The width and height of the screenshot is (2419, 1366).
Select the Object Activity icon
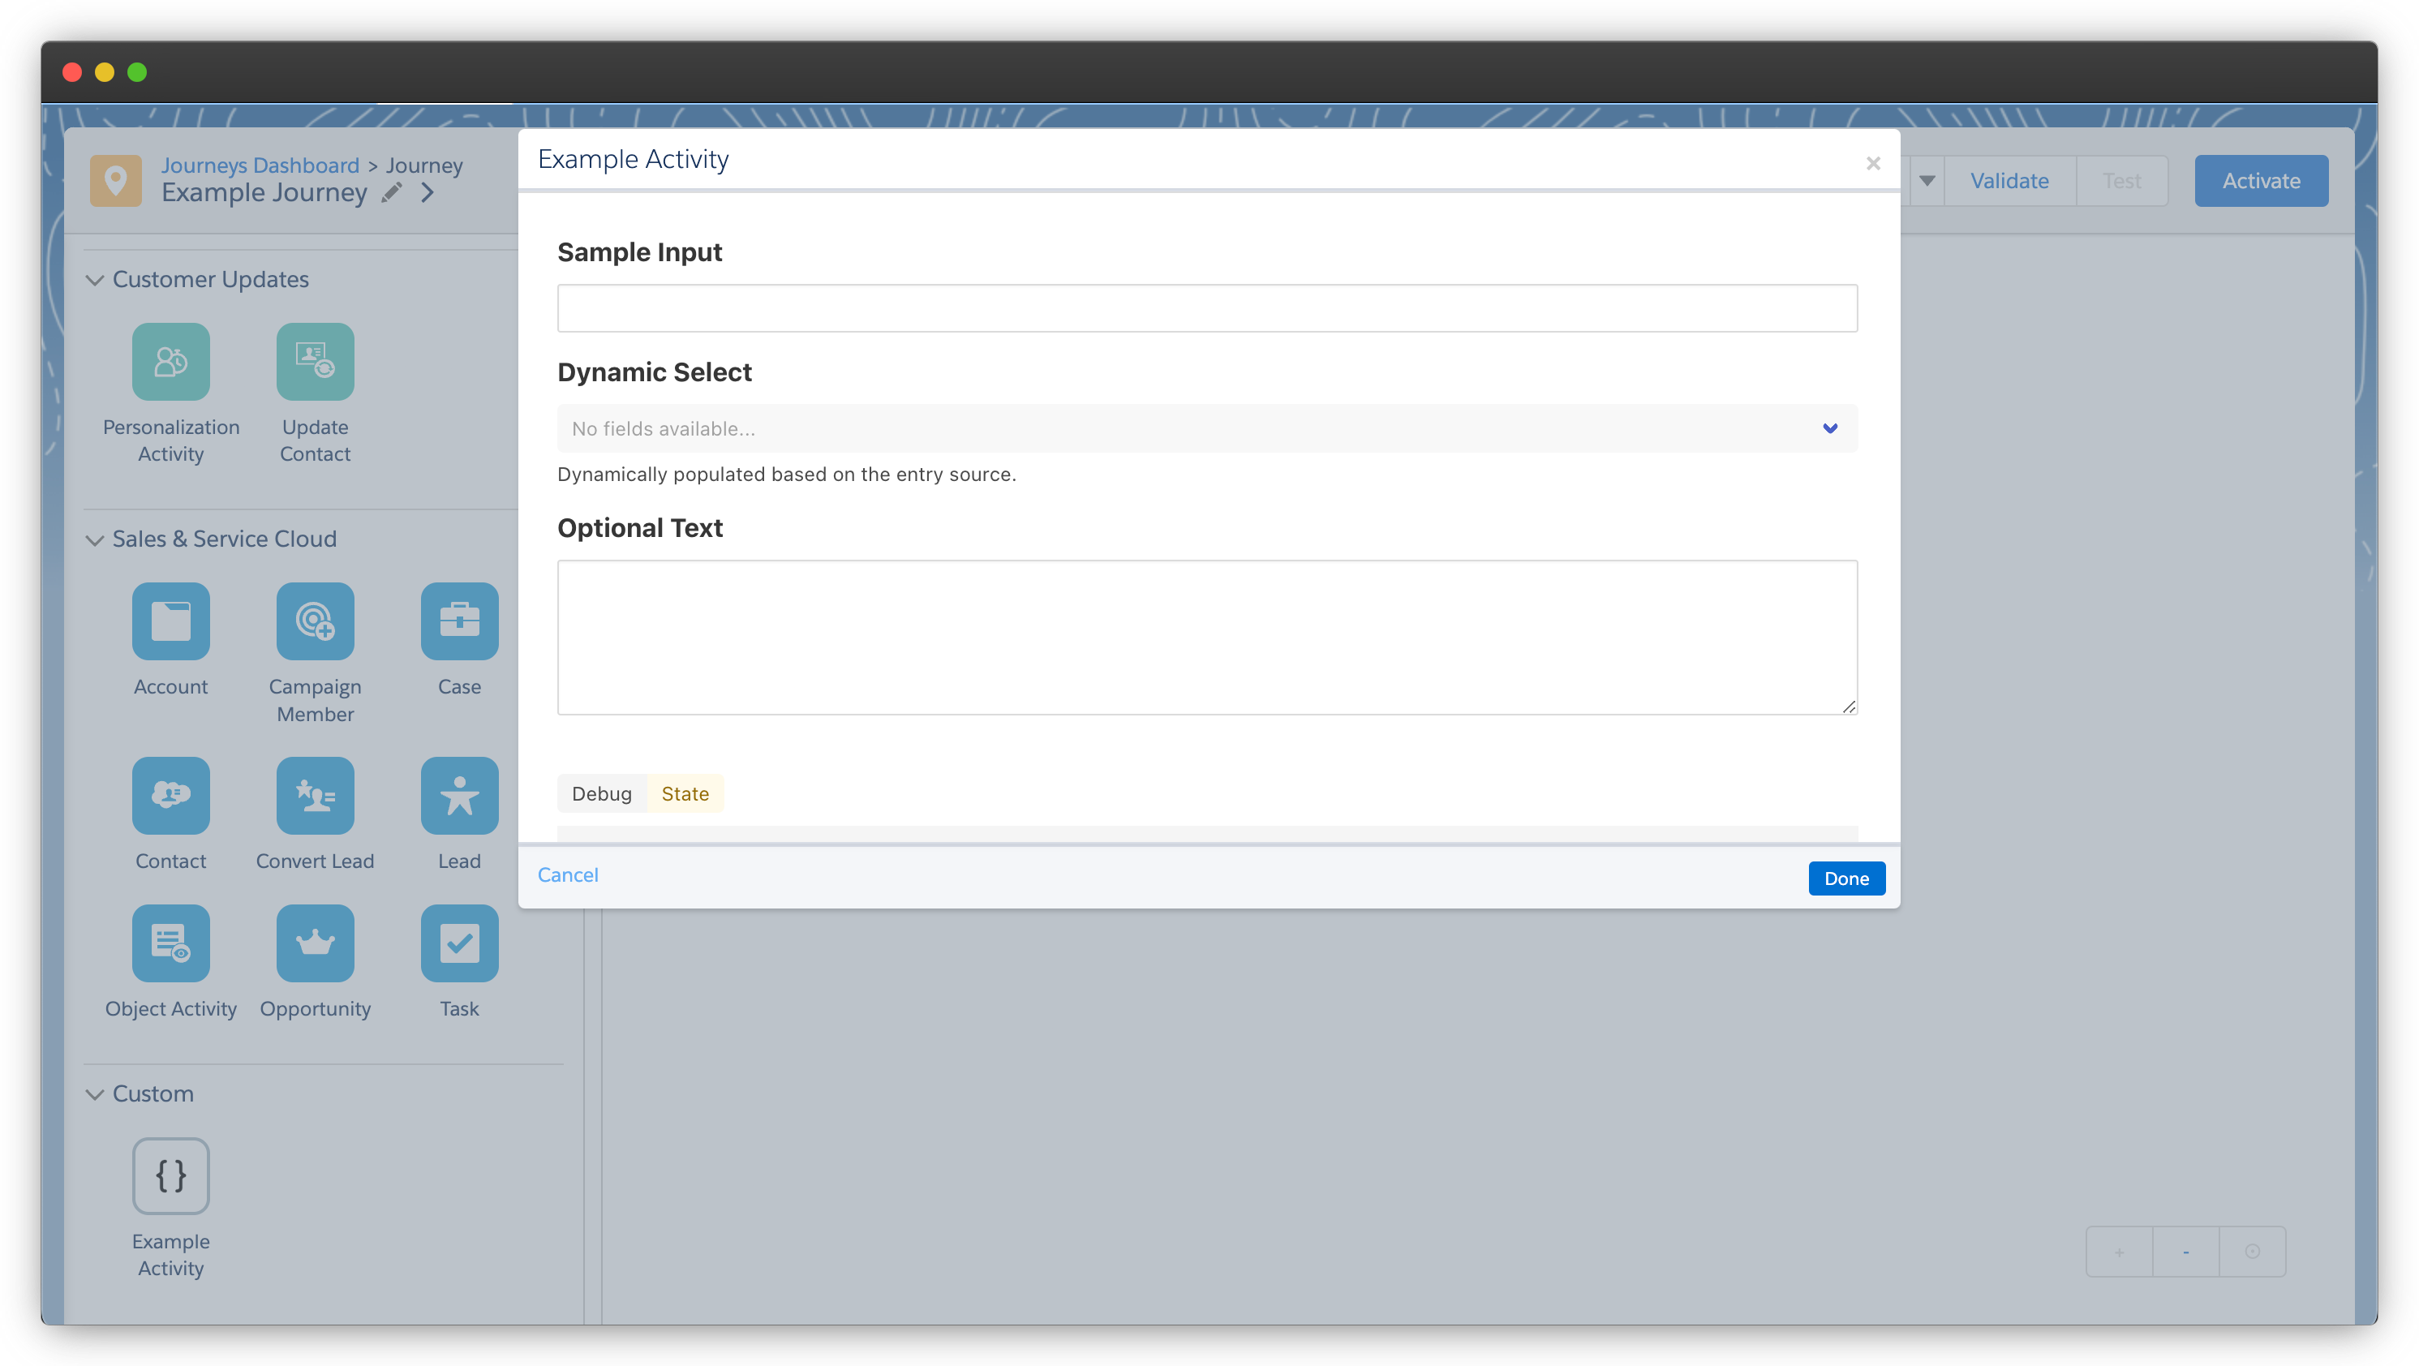tap(170, 943)
